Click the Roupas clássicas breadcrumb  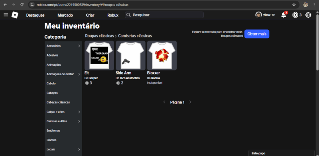point(99,36)
